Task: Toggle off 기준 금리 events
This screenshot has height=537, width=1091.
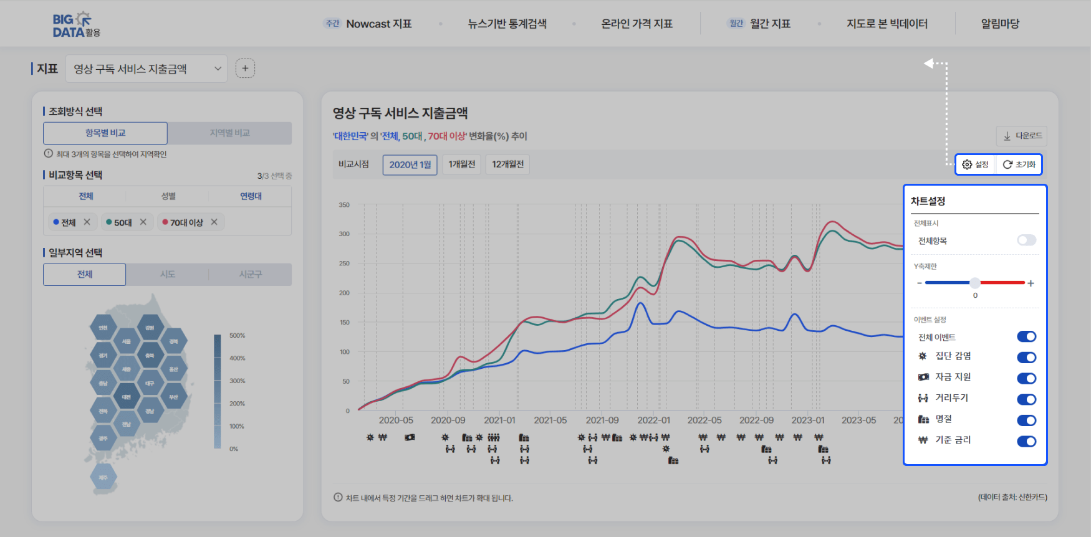Action: tap(1026, 442)
